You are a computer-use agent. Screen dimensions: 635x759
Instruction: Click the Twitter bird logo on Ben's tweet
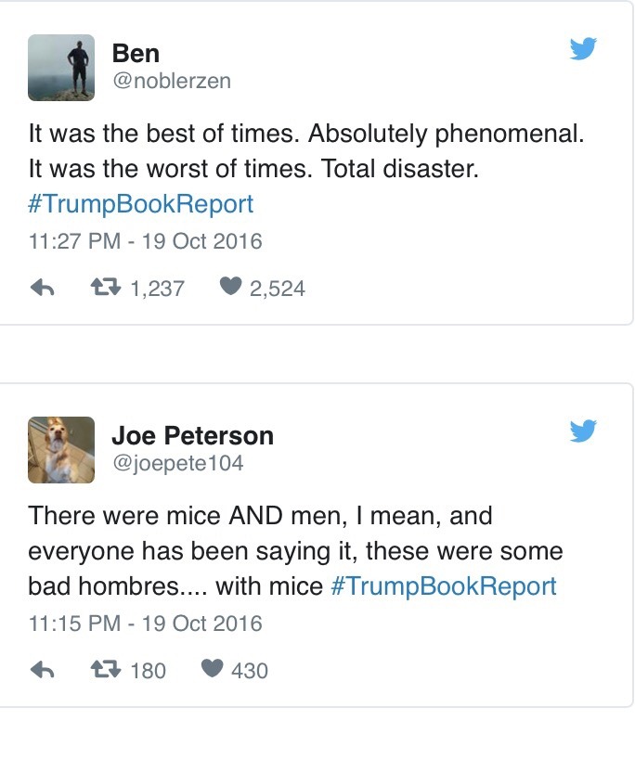pyautogui.click(x=583, y=49)
